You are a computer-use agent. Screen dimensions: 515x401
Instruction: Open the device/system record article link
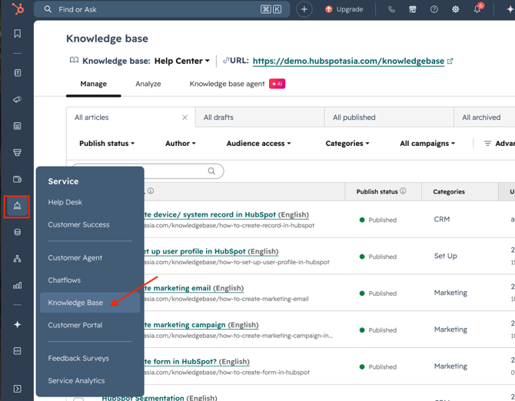pos(227,214)
